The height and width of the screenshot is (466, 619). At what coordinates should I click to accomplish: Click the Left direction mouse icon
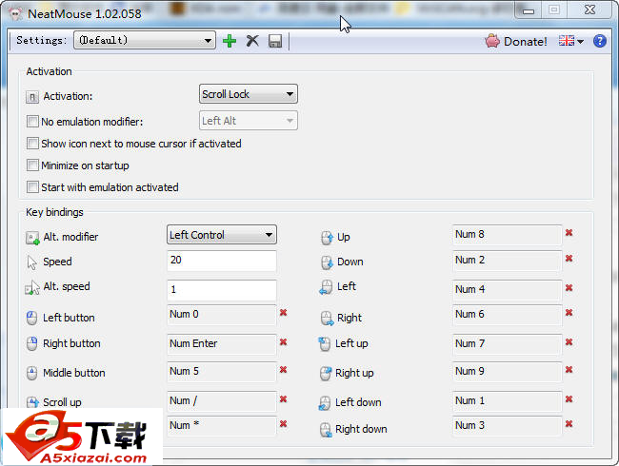click(326, 287)
